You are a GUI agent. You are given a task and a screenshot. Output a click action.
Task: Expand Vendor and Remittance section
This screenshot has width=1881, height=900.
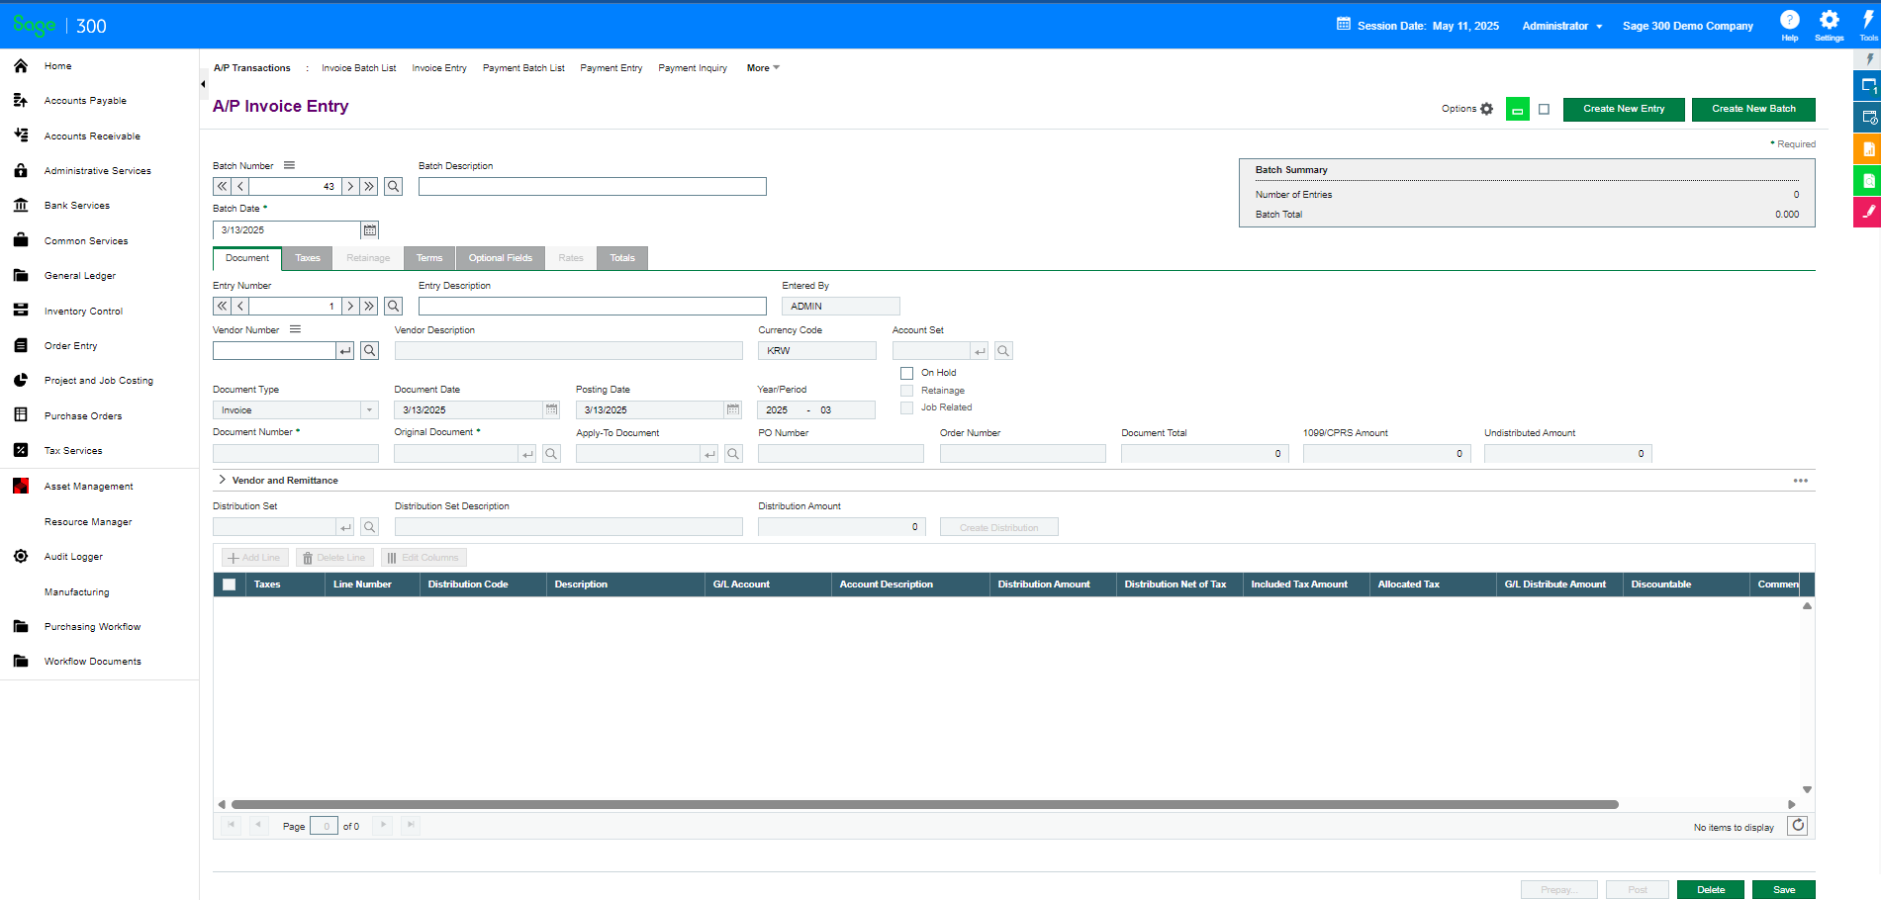pos(223,480)
